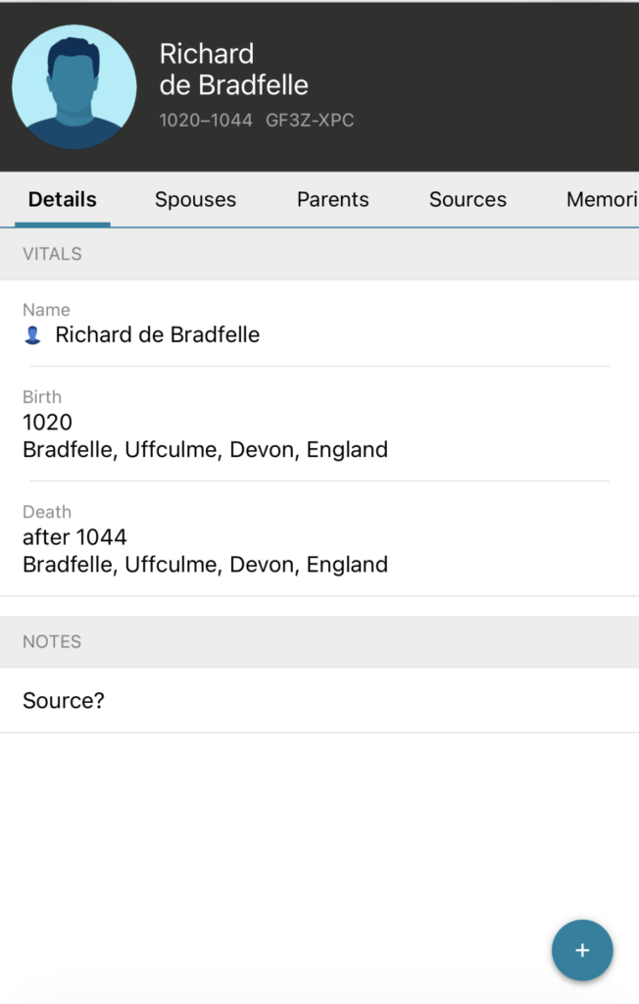The width and height of the screenshot is (639, 1004).
Task: Click the Birth field label
Action: [42, 397]
